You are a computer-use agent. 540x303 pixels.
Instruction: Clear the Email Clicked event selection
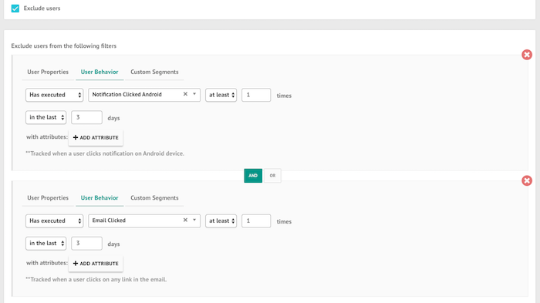click(x=185, y=220)
